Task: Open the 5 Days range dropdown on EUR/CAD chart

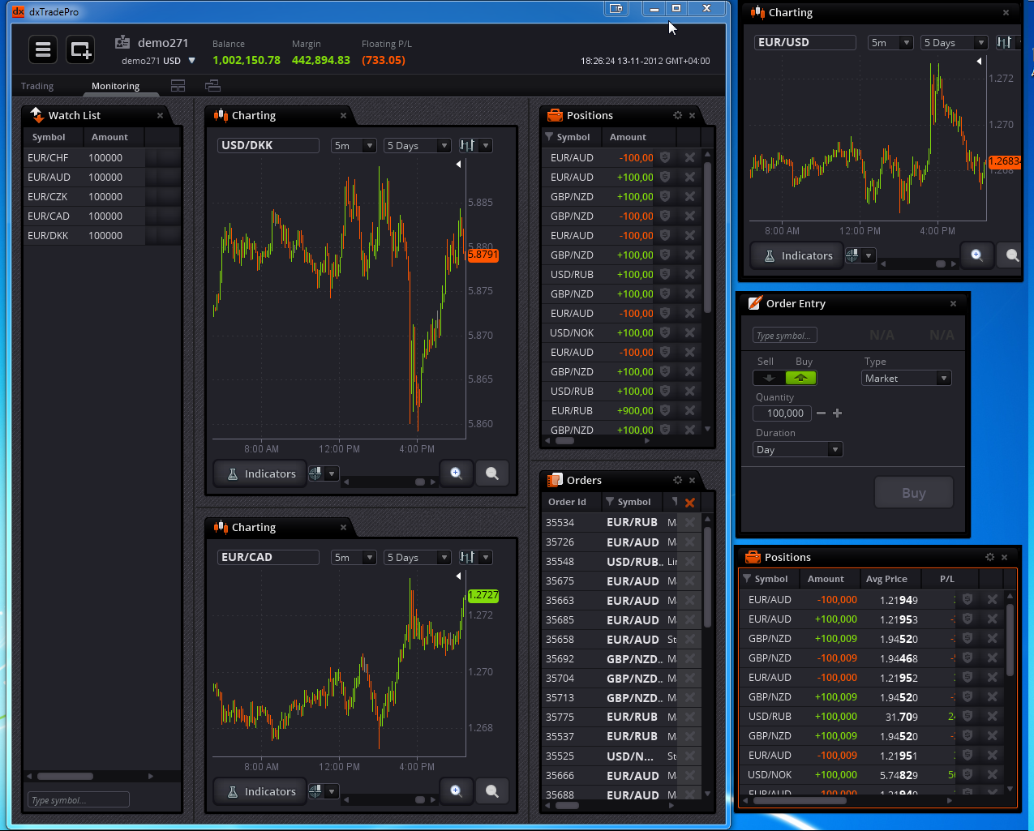Action: pyautogui.click(x=417, y=558)
